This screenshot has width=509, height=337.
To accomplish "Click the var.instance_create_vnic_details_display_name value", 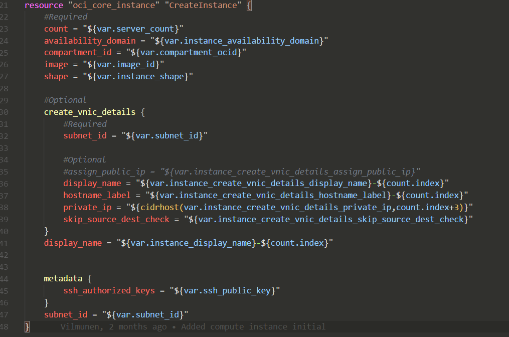I will 258,184.
